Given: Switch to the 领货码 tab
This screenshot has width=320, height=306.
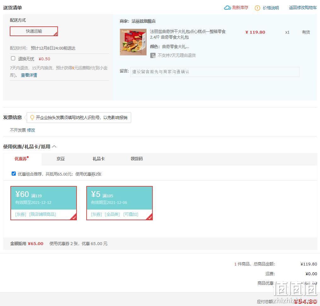Looking at the screenshot, I should pyautogui.click(x=136, y=159).
